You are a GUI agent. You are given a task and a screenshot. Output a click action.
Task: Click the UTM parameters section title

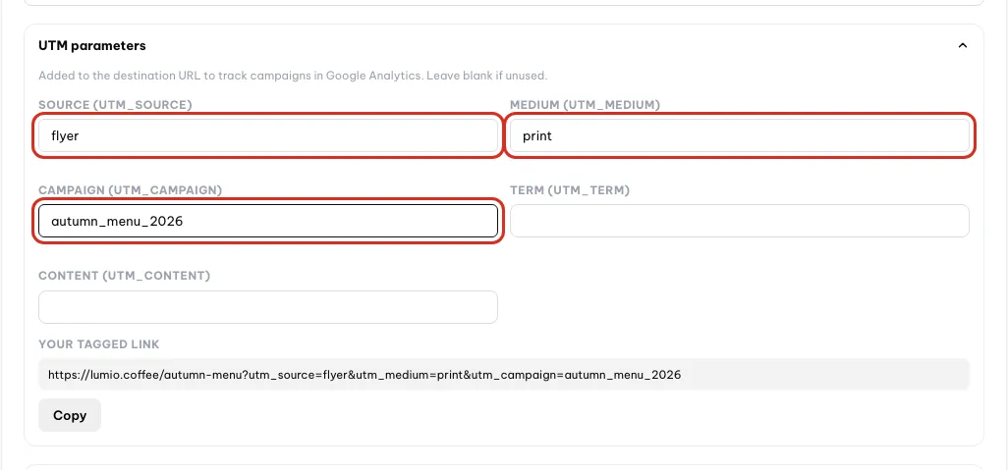click(92, 45)
